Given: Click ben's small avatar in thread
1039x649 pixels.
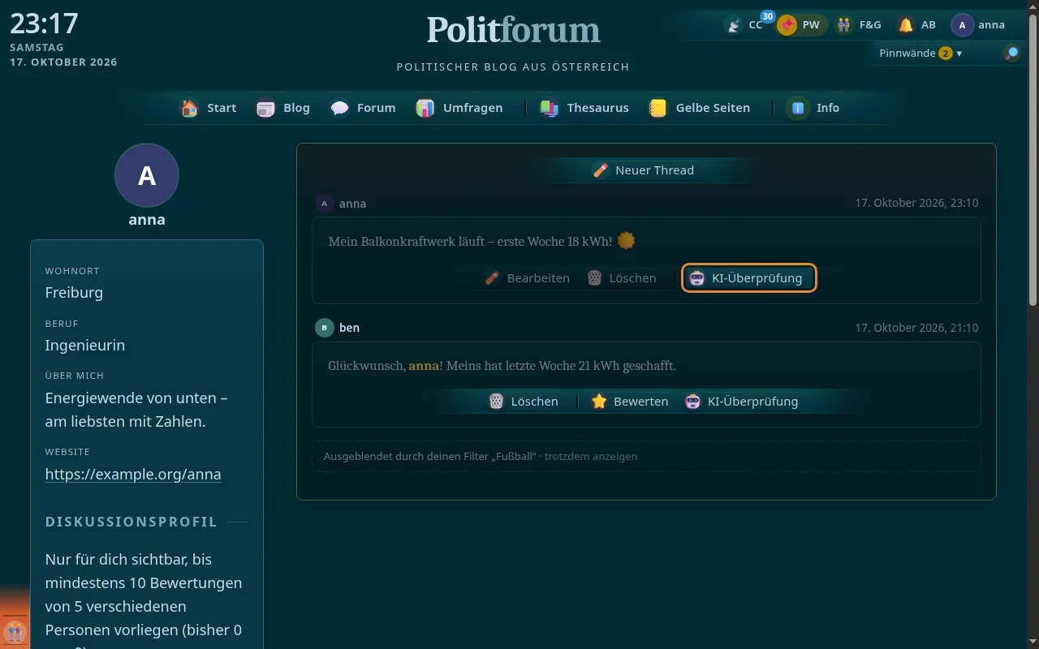Looking at the screenshot, I should coord(325,328).
